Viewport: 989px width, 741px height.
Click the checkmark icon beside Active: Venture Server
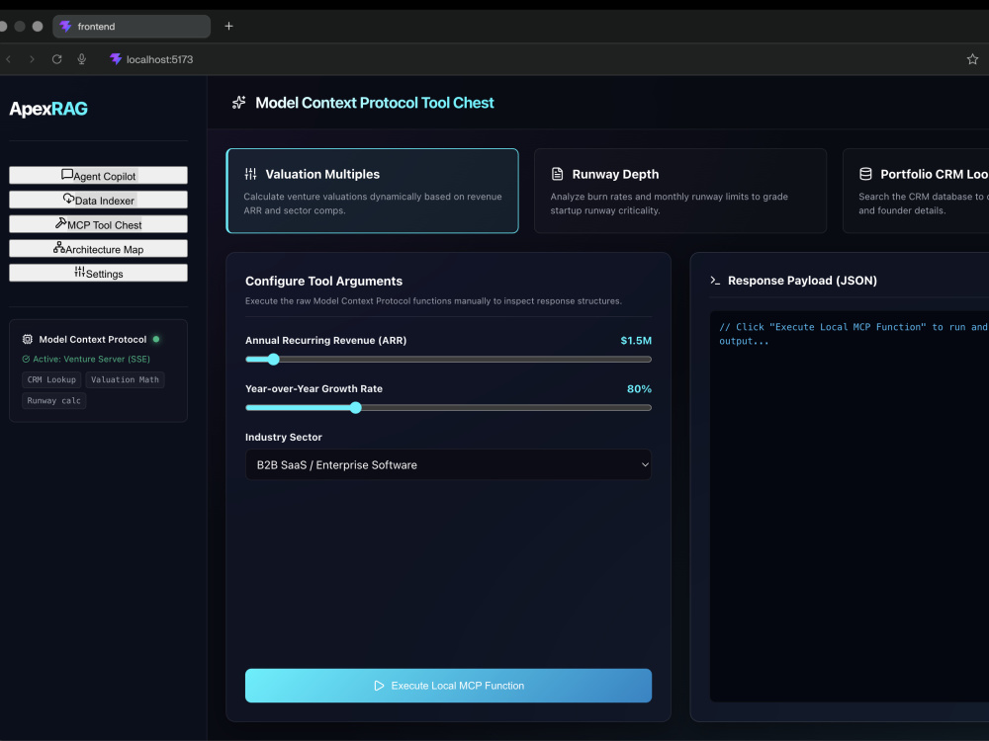point(26,360)
